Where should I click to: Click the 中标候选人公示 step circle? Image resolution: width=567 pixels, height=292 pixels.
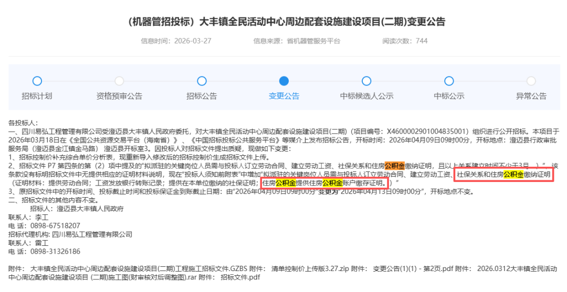(x=366, y=81)
